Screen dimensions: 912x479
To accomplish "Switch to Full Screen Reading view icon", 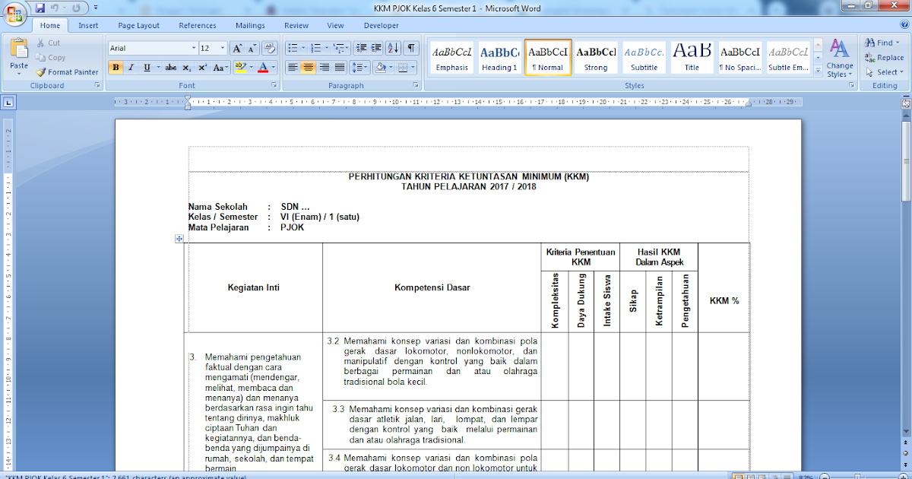I will (x=752, y=476).
